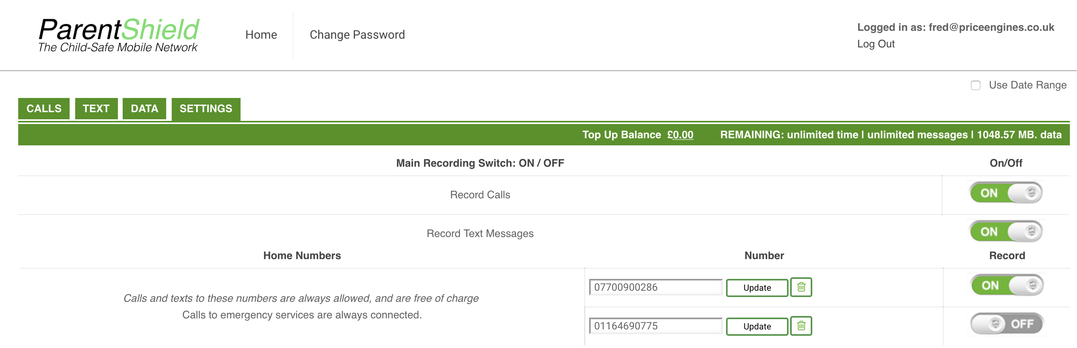This screenshot has height=348, width=1077.
Task: Disable recording for 07700900286
Action: [1007, 286]
